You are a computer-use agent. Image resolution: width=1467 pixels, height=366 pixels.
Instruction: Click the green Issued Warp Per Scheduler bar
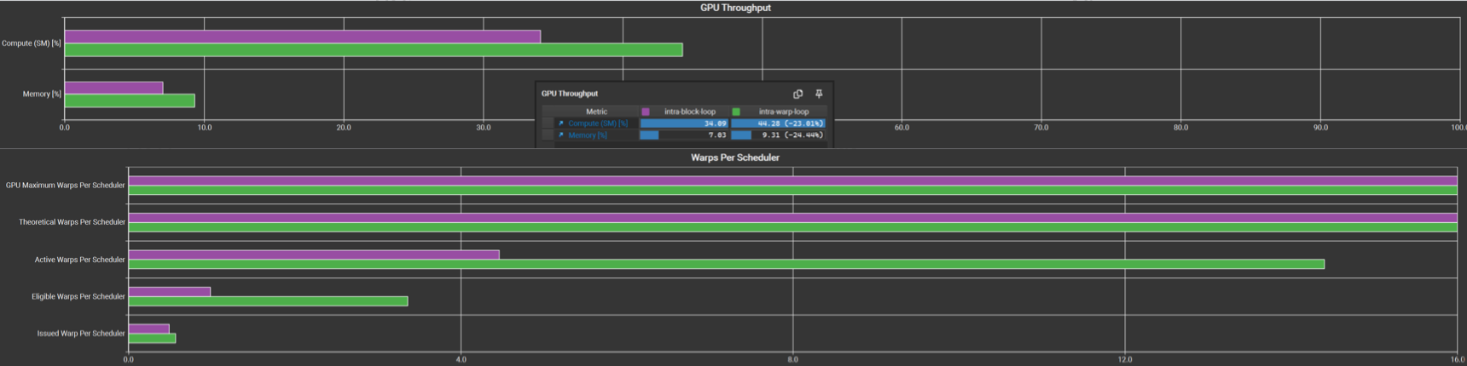152,338
